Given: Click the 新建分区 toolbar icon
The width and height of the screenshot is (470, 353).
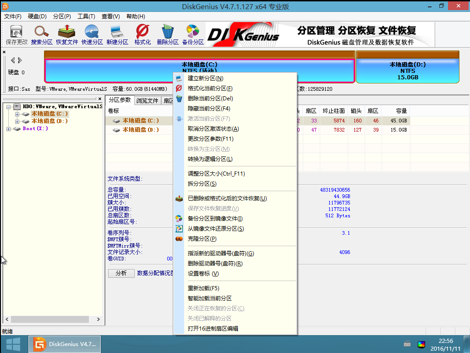Looking at the screenshot, I should click(x=117, y=34).
